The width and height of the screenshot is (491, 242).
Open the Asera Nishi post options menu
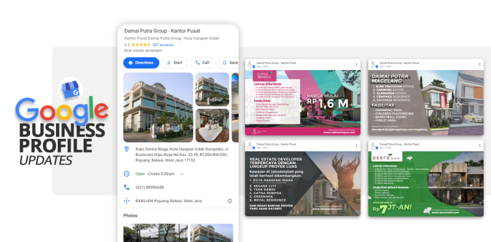(x=479, y=146)
